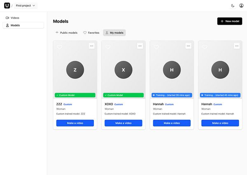Switch to Favorites tab
The height and width of the screenshot is (175, 247).
[91, 33]
